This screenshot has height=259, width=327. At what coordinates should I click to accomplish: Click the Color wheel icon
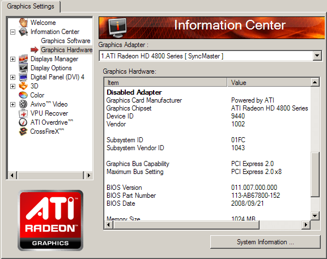tap(23, 95)
